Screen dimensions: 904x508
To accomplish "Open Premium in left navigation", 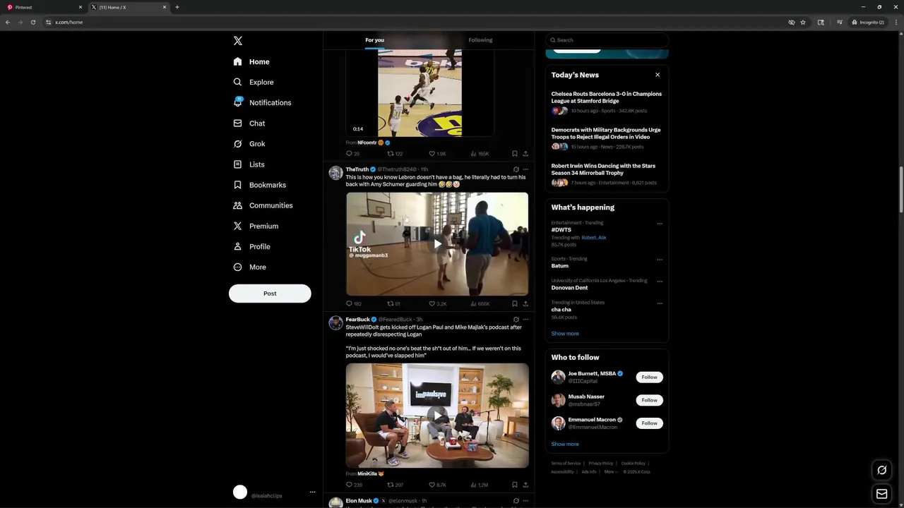I will pos(256,226).
